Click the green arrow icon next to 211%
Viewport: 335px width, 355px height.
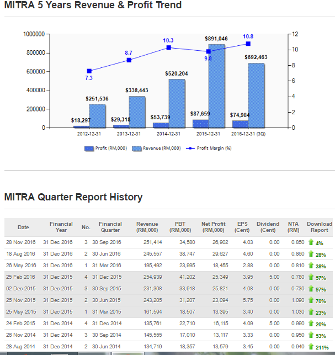311,346
